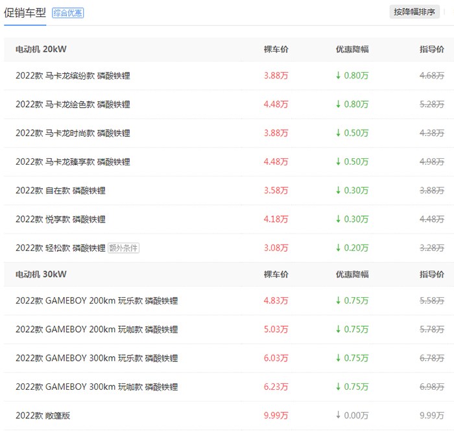Click 3.28万 guide price of 轻松款
The image size is (454, 432).
(x=432, y=248)
